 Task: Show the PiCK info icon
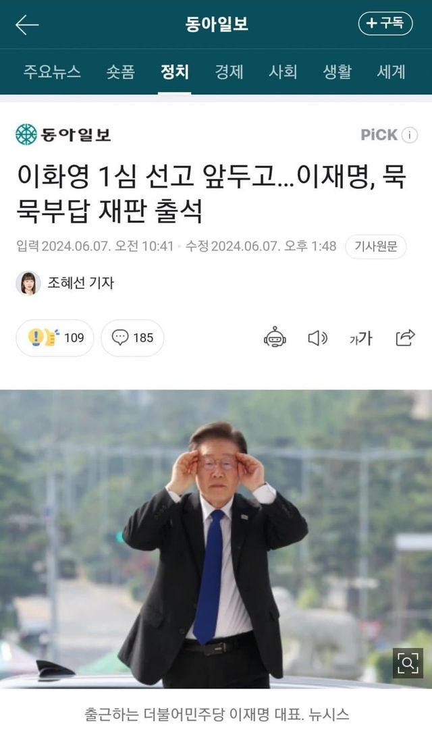(410, 135)
